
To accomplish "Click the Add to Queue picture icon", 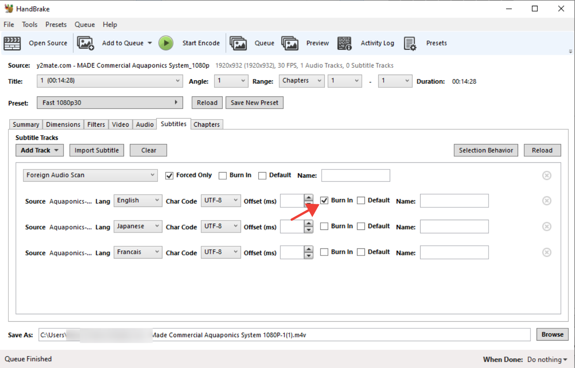I will 86,43.
